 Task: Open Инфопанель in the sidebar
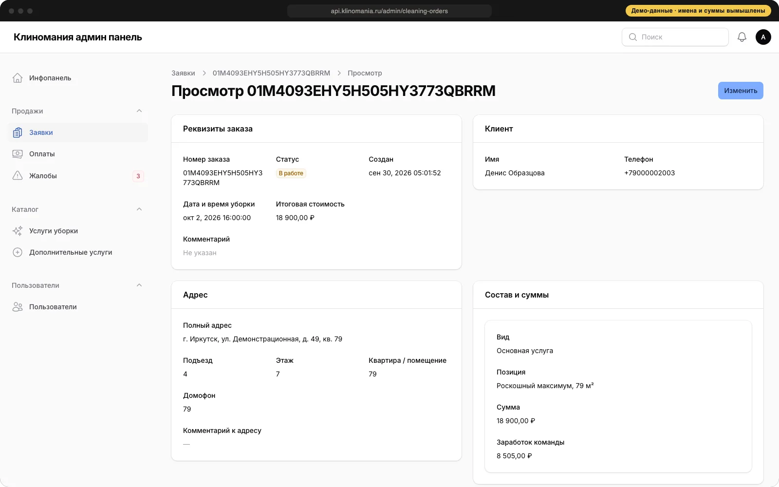(x=78, y=78)
